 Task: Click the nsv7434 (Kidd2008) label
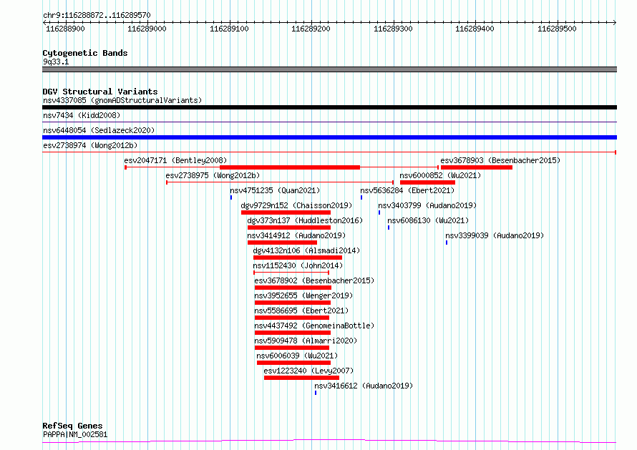point(82,115)
